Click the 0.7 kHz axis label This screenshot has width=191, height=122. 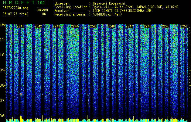[x=3, y=101]
